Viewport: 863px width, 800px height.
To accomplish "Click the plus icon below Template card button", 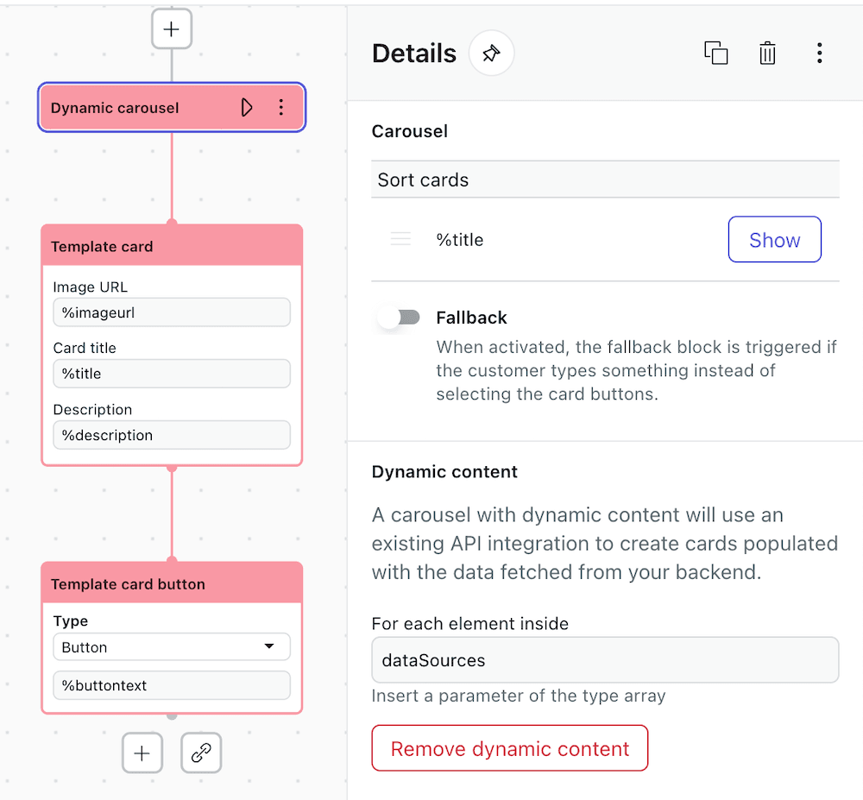I will tap(142, 753).
